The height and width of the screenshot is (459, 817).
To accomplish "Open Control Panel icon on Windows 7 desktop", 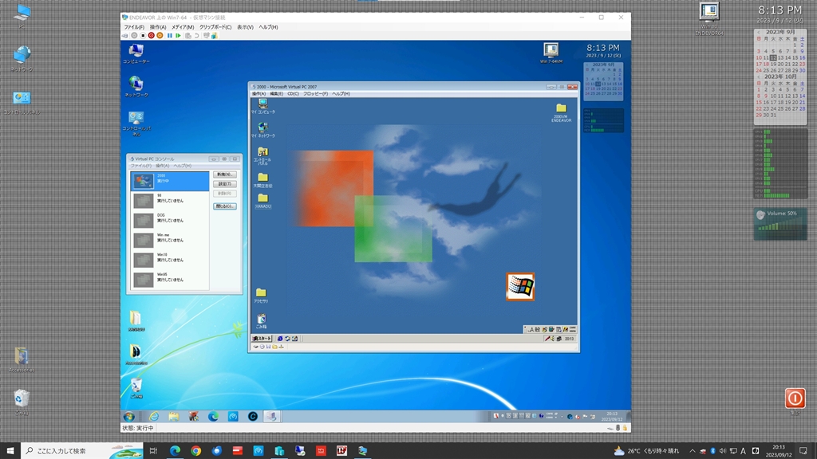I will point(136,123).
